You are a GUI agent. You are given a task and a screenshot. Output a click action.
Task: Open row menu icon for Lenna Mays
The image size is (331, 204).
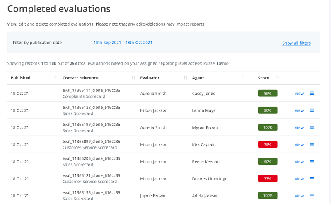pos(312,110)
